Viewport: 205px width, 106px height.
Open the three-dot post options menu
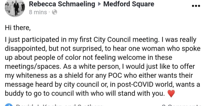[x=196, y=6]
